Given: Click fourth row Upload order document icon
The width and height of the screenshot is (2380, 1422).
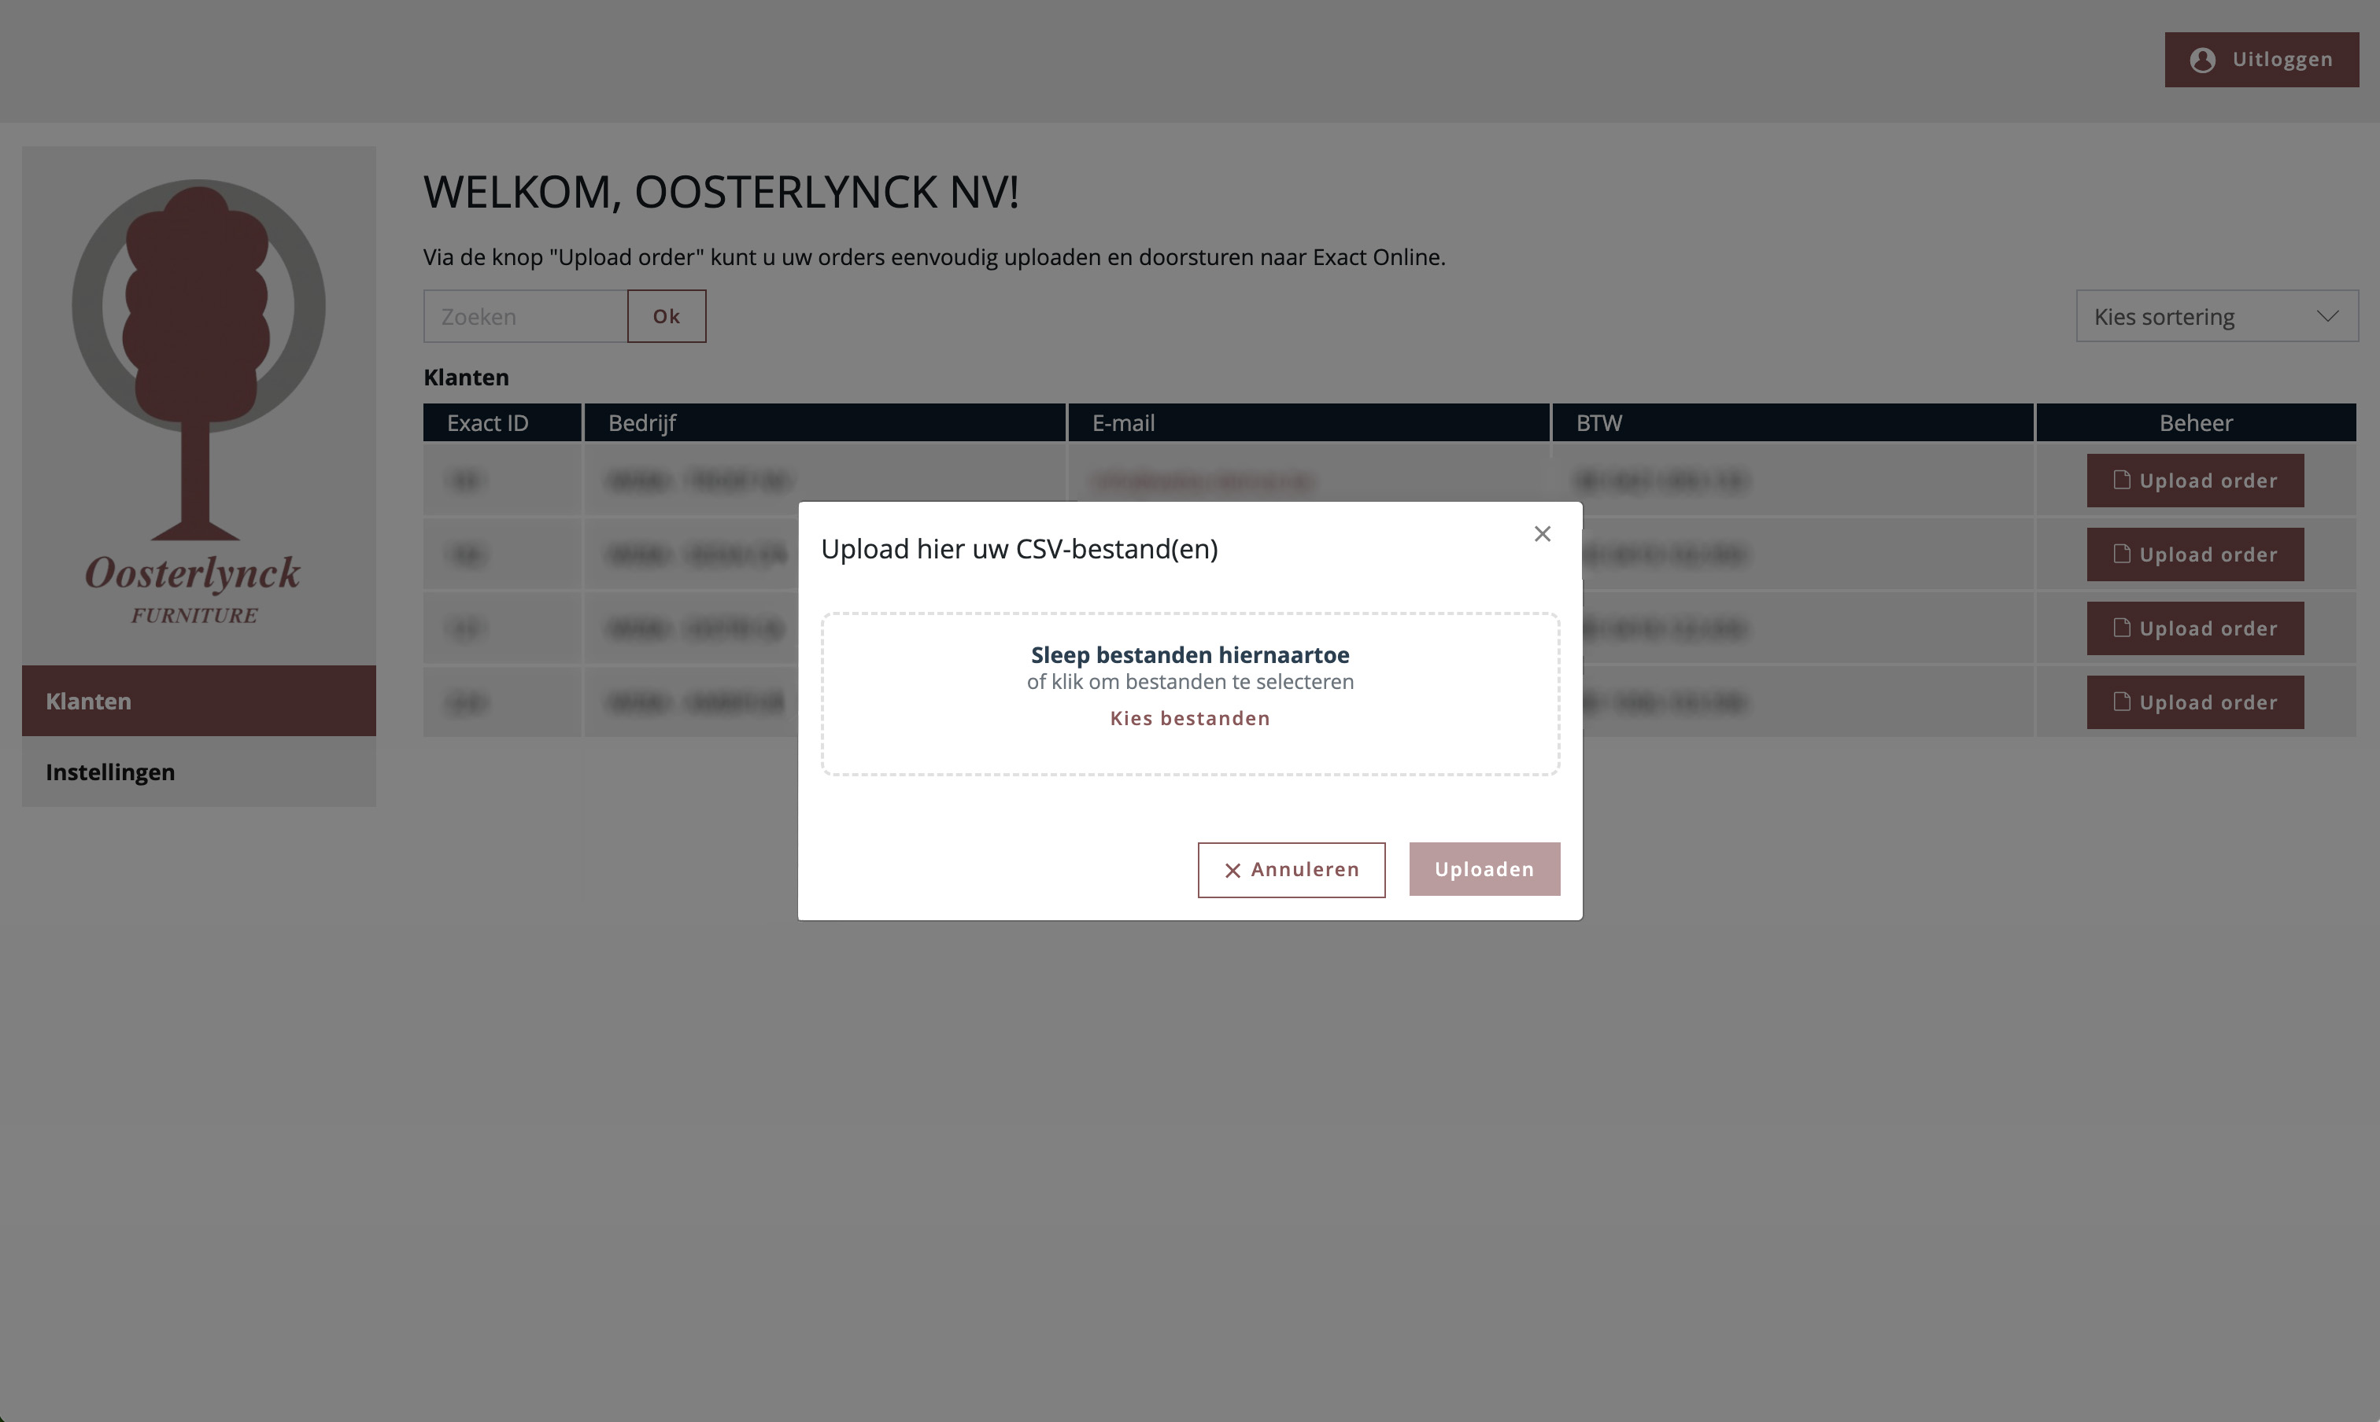Looking at the screenshot, I should click(2122, 702).
